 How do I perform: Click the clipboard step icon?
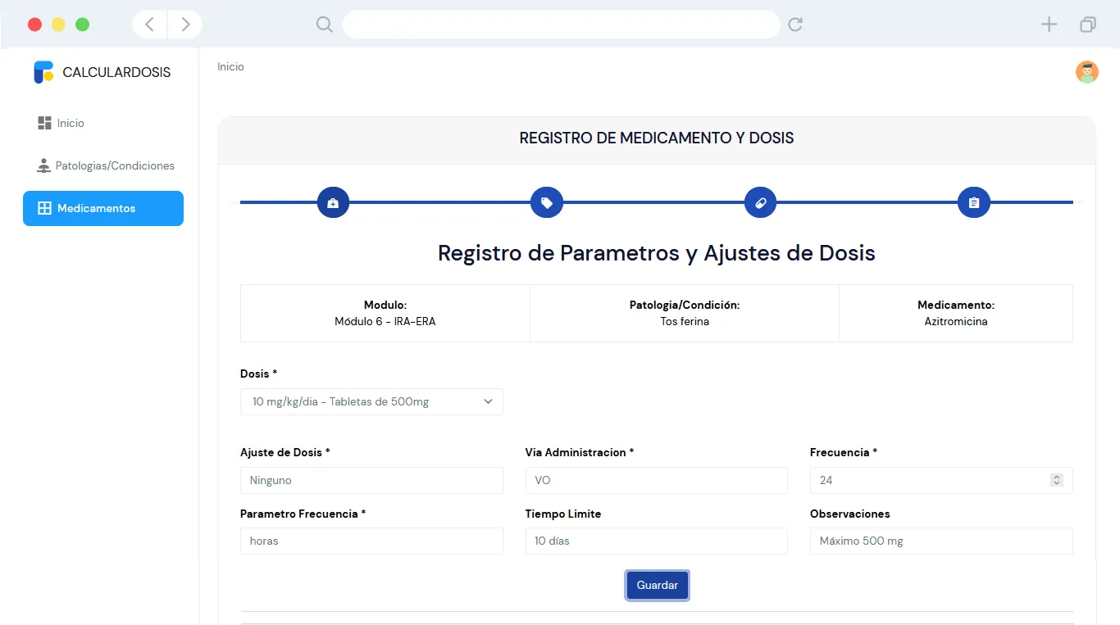[x=974, y=202]
